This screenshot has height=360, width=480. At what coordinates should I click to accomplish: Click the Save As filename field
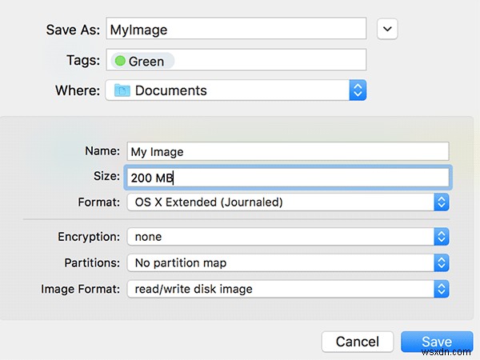pyautogui.click(x=236, y=30)
